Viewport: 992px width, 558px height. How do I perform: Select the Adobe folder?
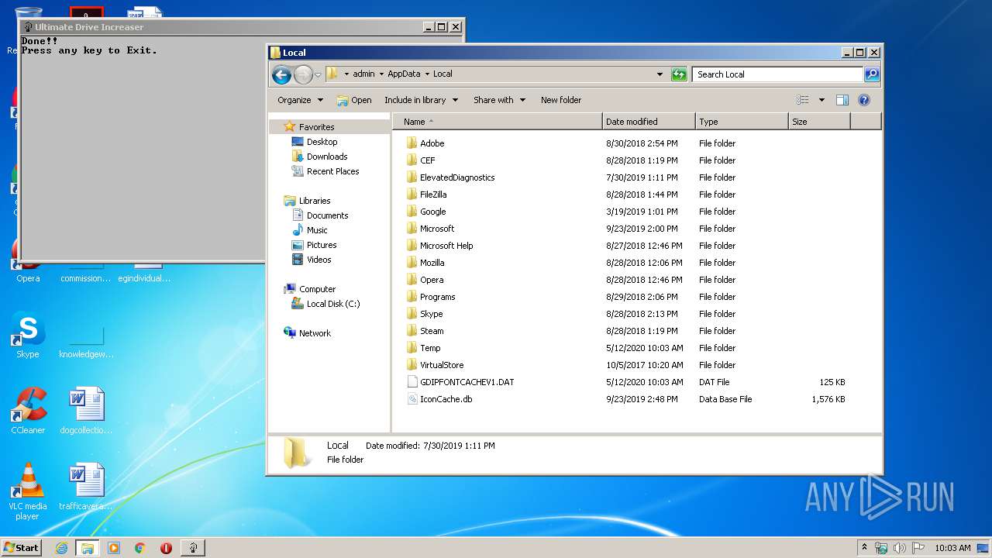click(x=432, y=143)
